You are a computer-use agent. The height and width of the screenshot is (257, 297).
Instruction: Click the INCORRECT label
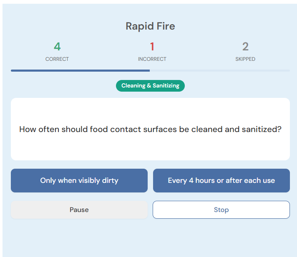point(152,59)
